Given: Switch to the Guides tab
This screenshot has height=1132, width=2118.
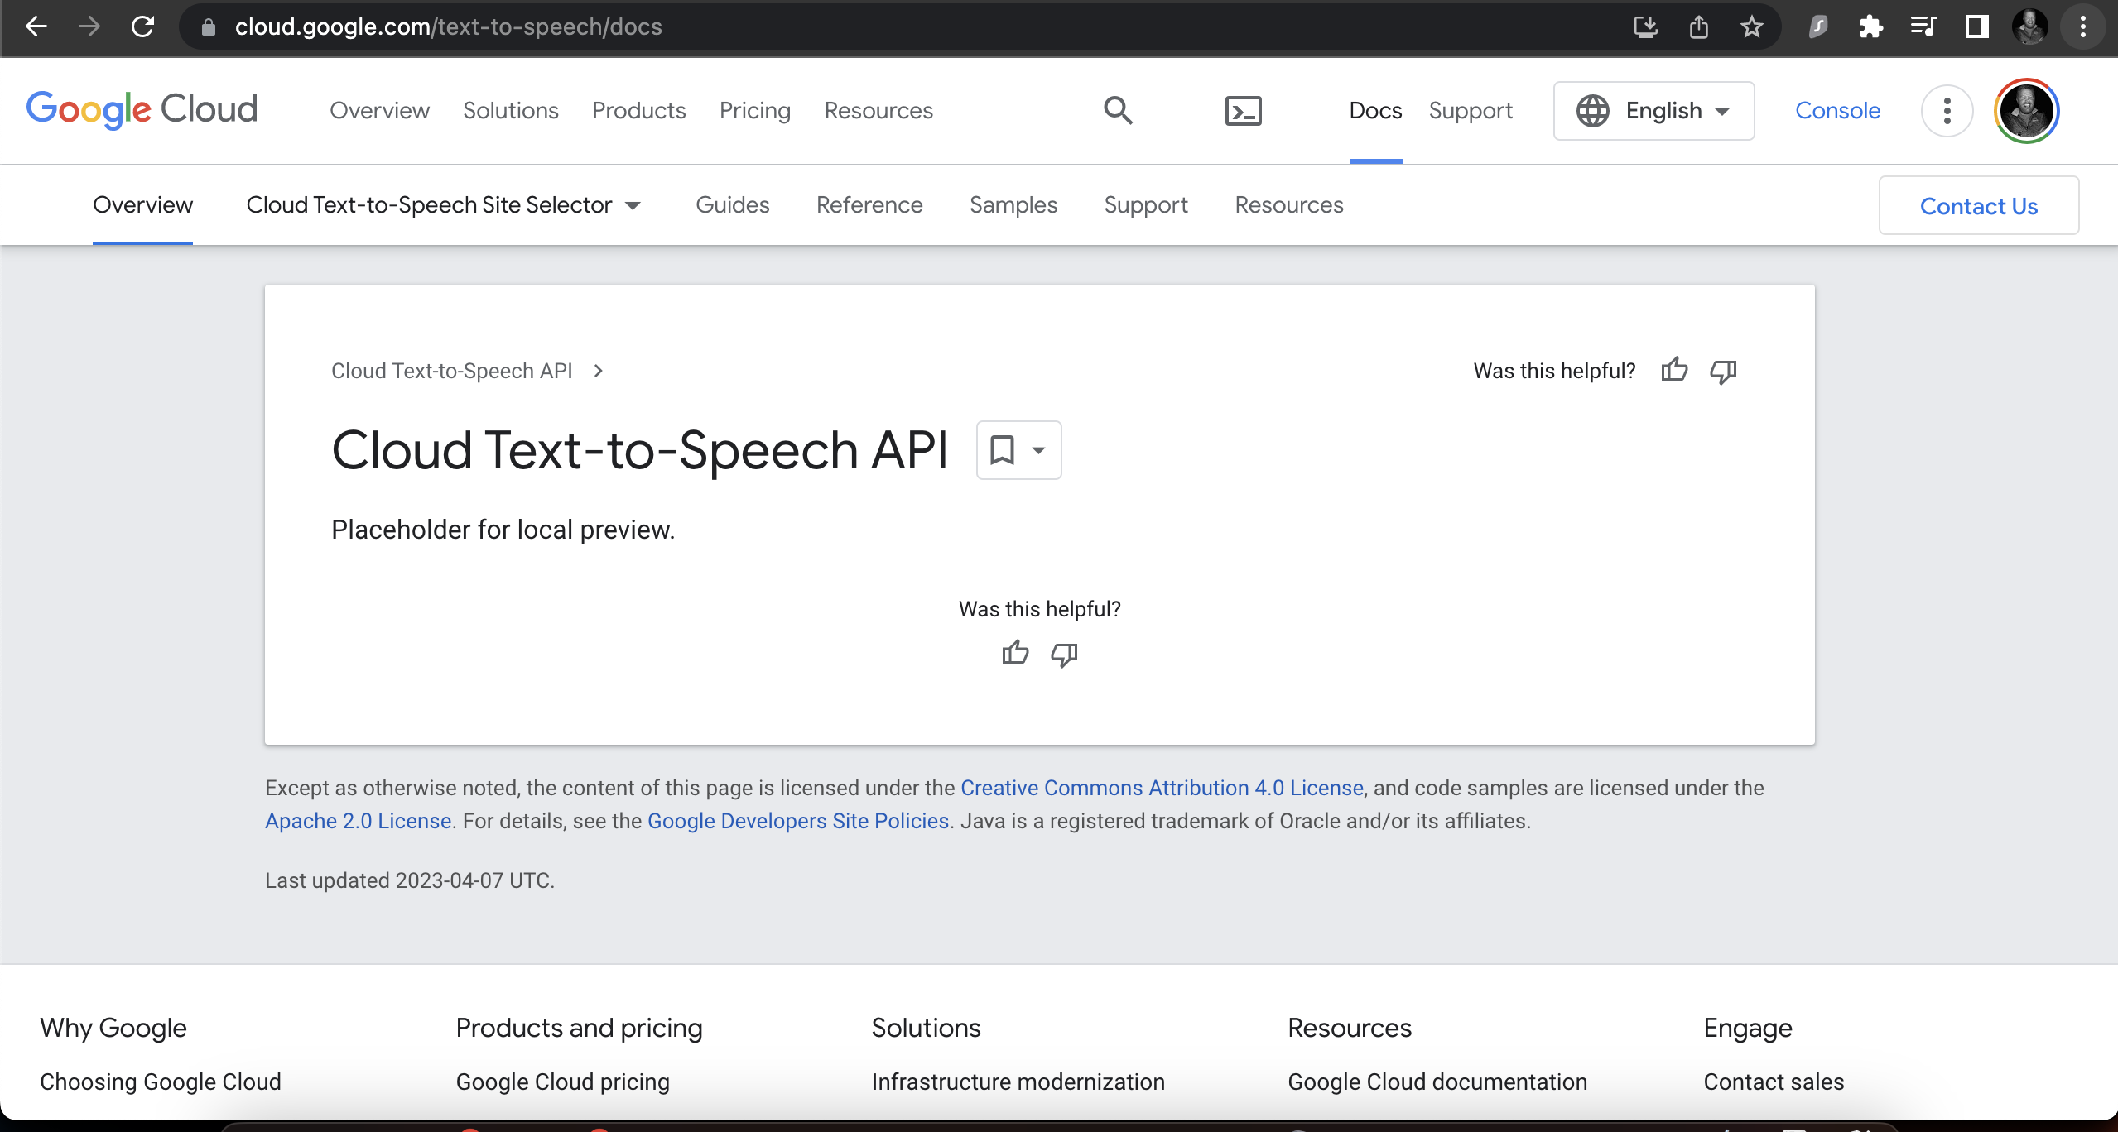Looking at the screenshot, I should click(x=732, y=205).
